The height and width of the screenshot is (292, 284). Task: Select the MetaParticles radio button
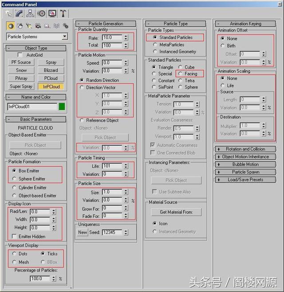[155, 44]
